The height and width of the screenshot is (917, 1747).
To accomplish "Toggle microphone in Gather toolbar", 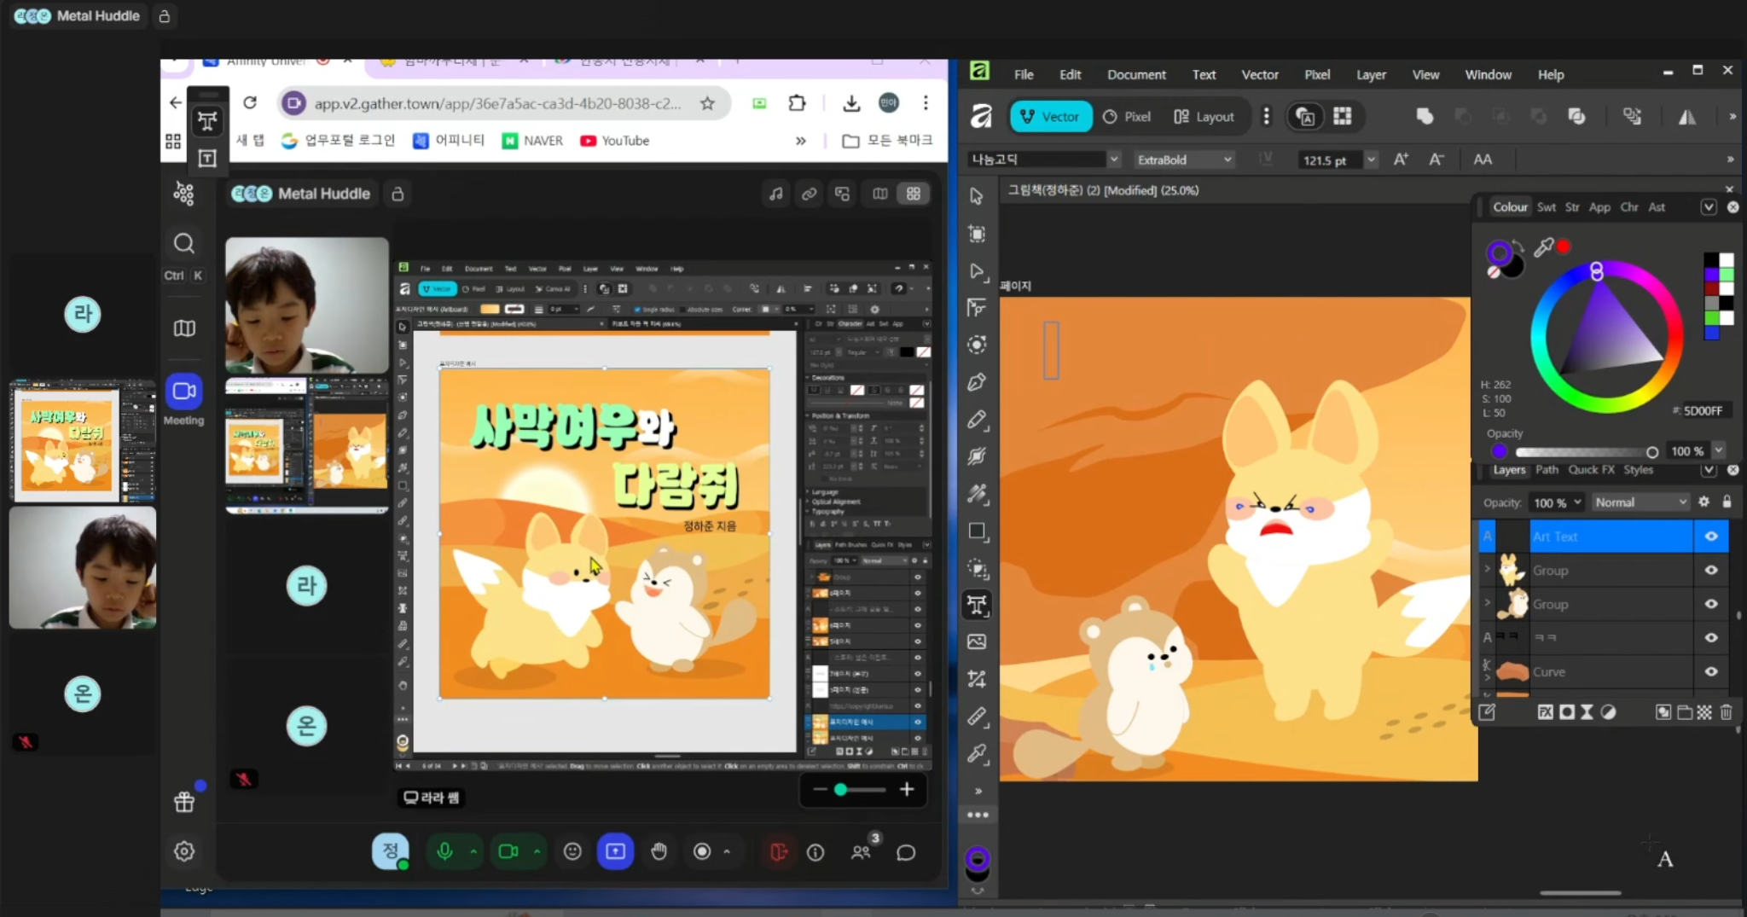I will [x=444, y=851].
